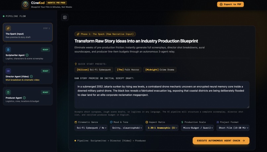Apply the [The] Folk Horror preset
This screenshot has height=152, width=267.
(128, 70)
